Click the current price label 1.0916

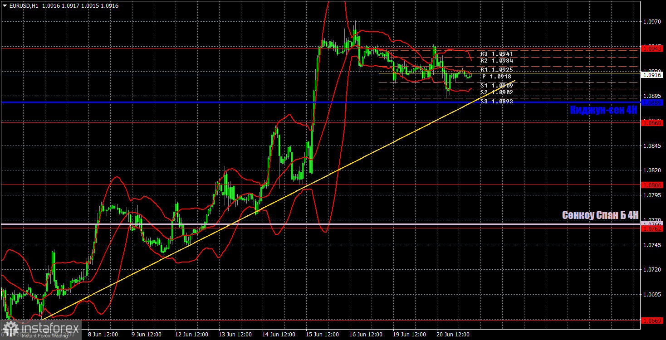click(652, 75)
